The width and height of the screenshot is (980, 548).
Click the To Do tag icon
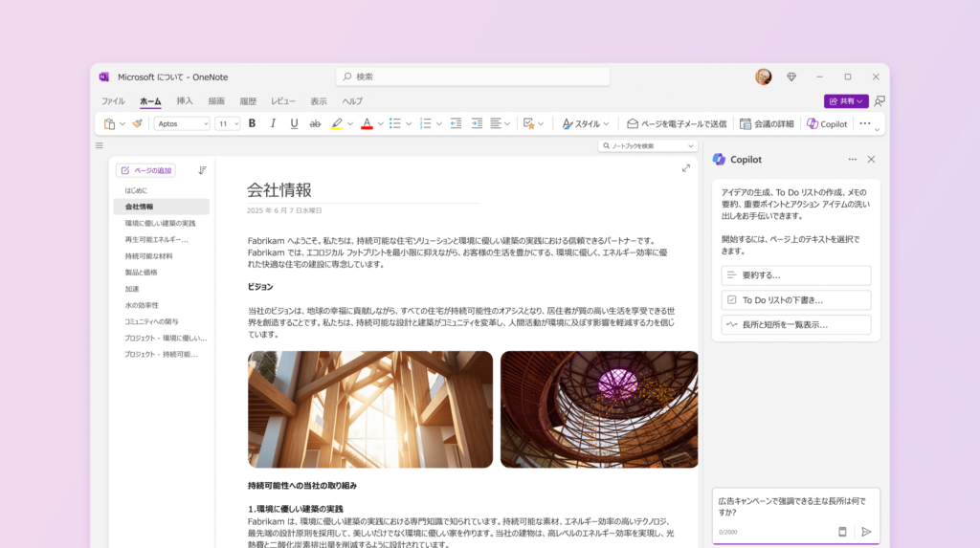528,123
